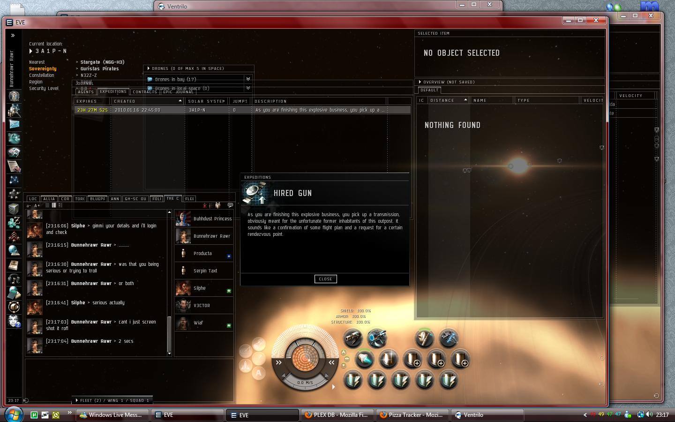The height and width of the screenshot is (422, 675).
Task: Click the volume icon in system tray
Action: pos(649,414)
